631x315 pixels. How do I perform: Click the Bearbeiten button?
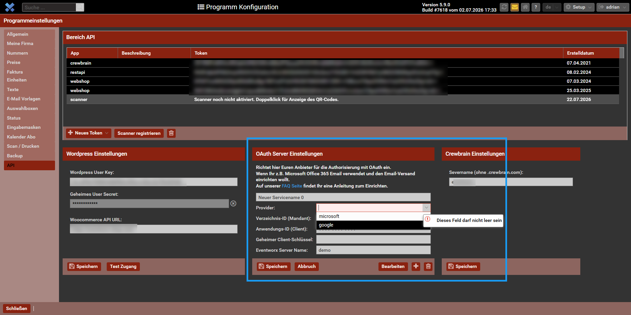[393, 266]
